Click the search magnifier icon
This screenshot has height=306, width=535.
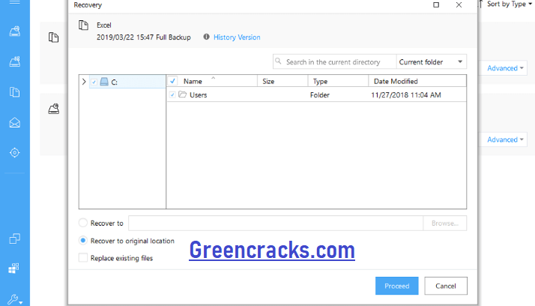coord(279,61)
